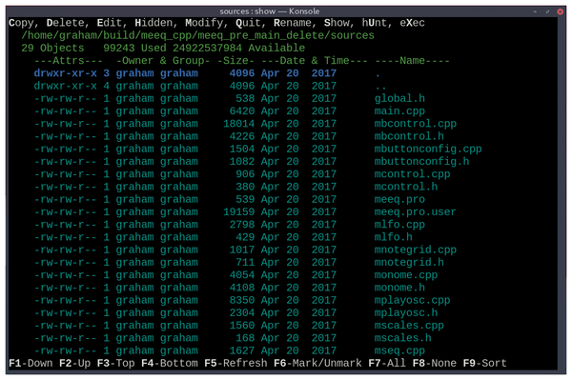Select the file meeq.pro
The image size is (572, 380).
(399, 199)
